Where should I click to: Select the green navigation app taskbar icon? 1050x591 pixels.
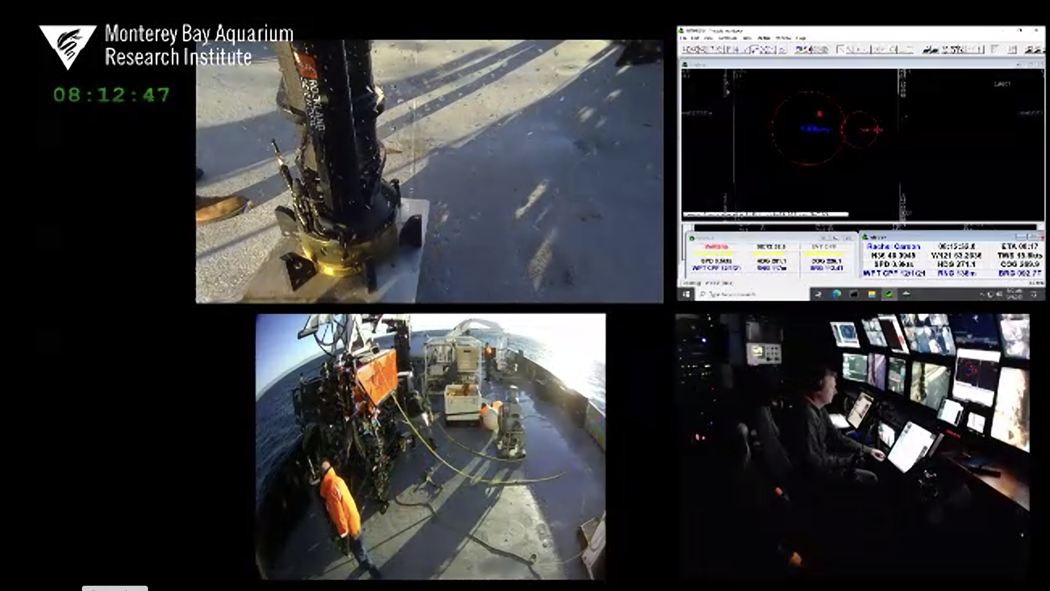pos(889,294)
